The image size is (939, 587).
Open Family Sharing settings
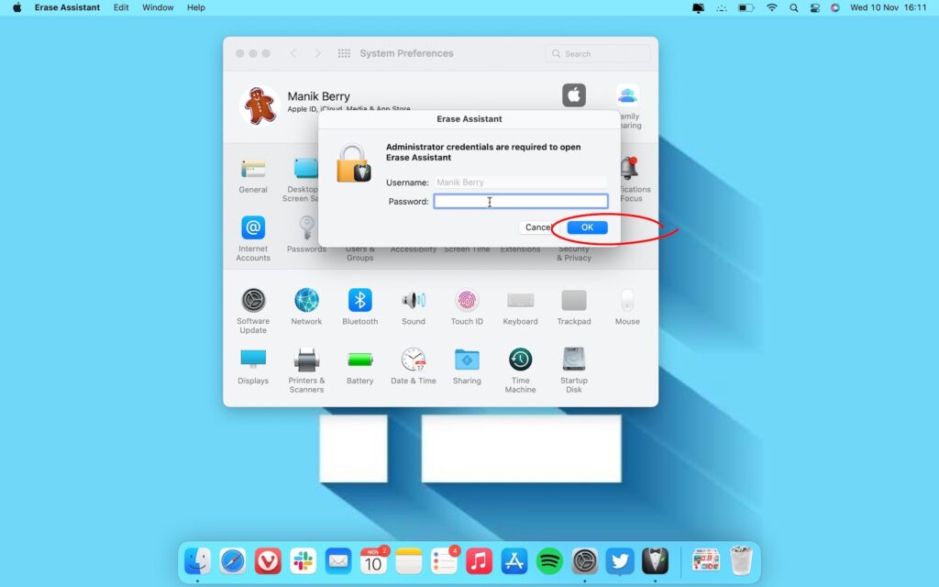tap(627, 96)
